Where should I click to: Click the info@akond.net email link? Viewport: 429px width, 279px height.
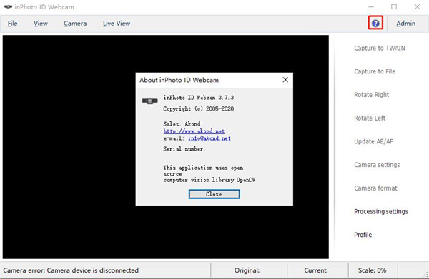(209, 138)
